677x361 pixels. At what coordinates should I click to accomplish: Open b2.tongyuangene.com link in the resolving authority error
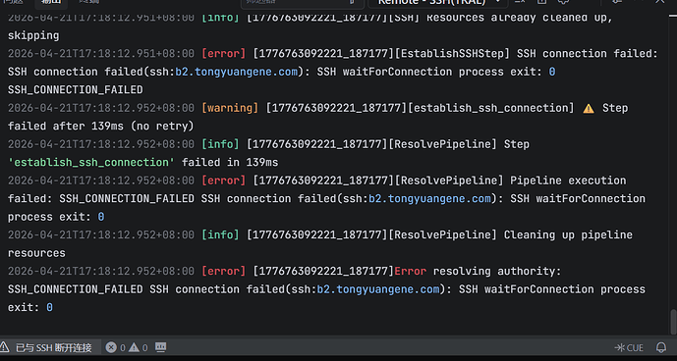[378, 289]
